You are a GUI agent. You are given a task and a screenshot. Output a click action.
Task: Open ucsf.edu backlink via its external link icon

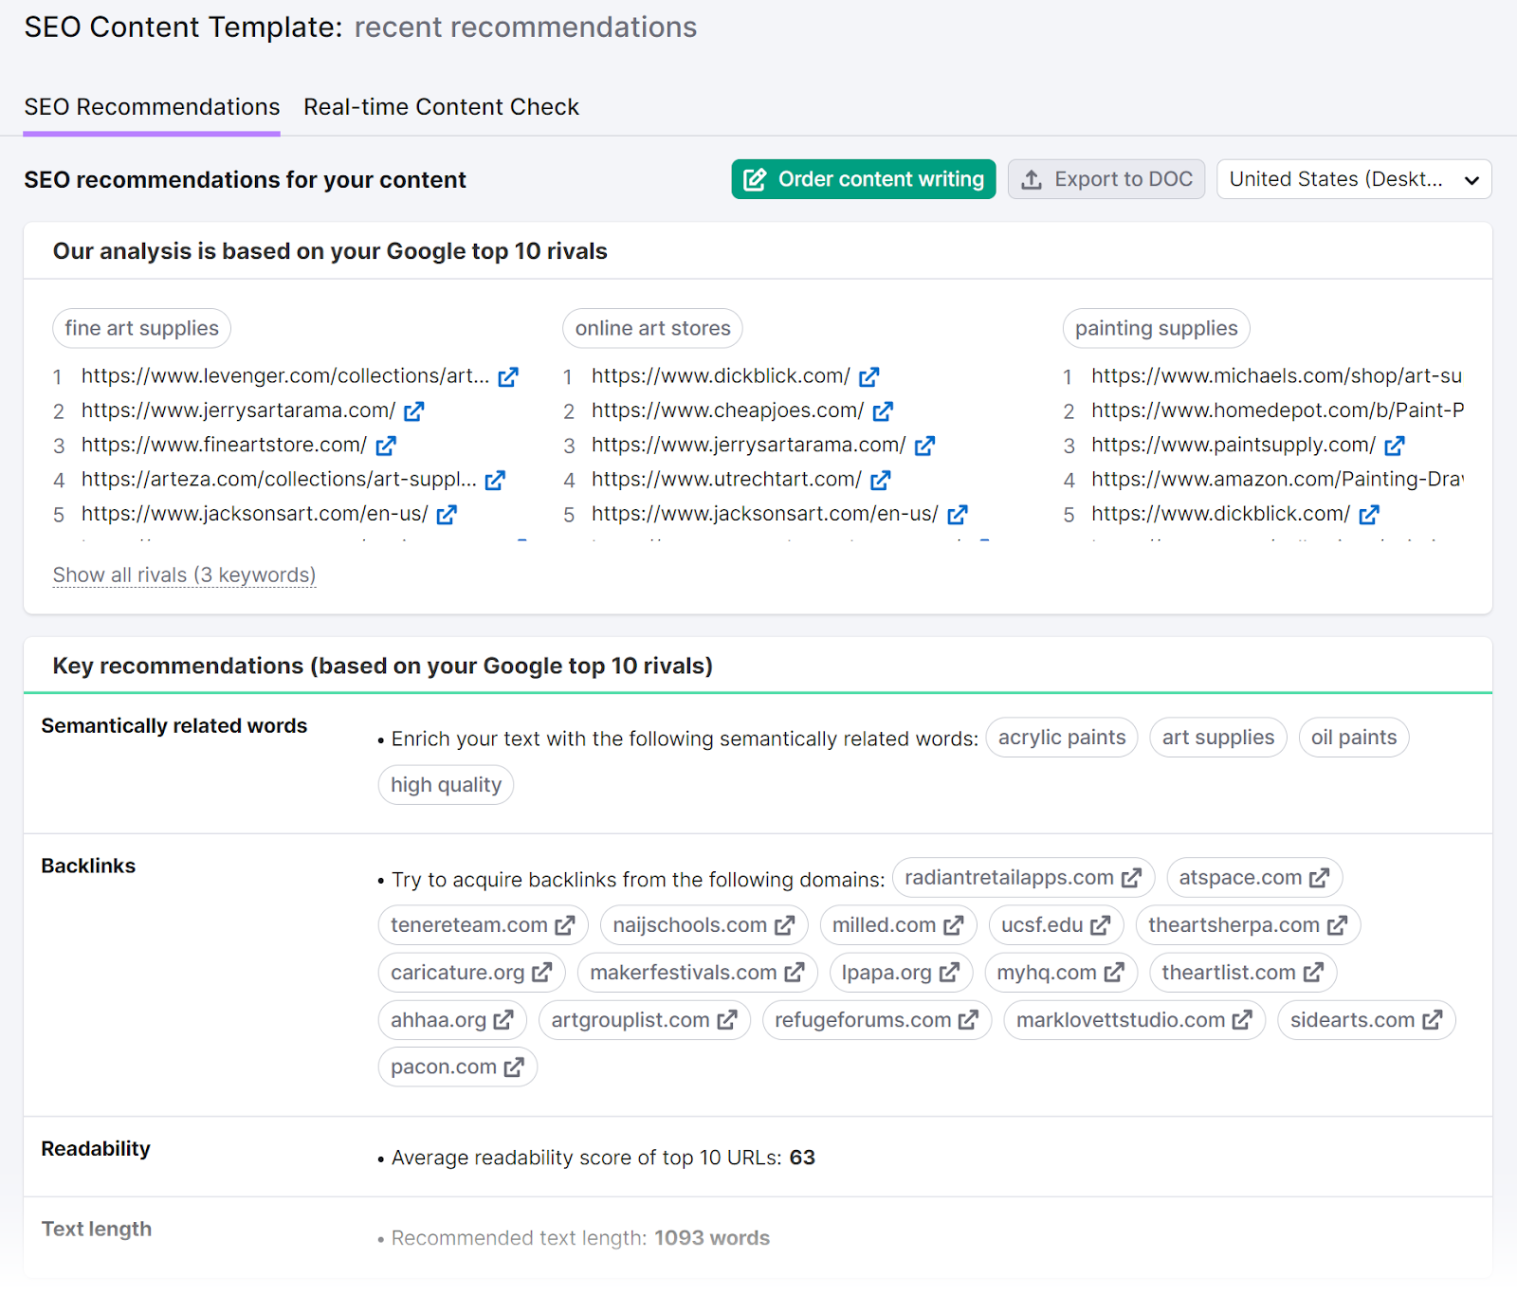click(1100, 925)
